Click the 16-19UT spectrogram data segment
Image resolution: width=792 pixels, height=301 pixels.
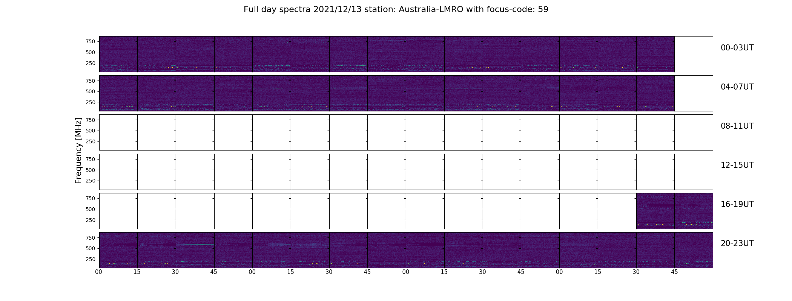click(x=674, y=211)
